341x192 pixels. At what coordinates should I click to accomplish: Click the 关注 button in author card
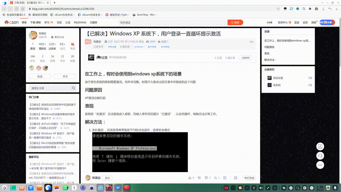click(65, 76)
